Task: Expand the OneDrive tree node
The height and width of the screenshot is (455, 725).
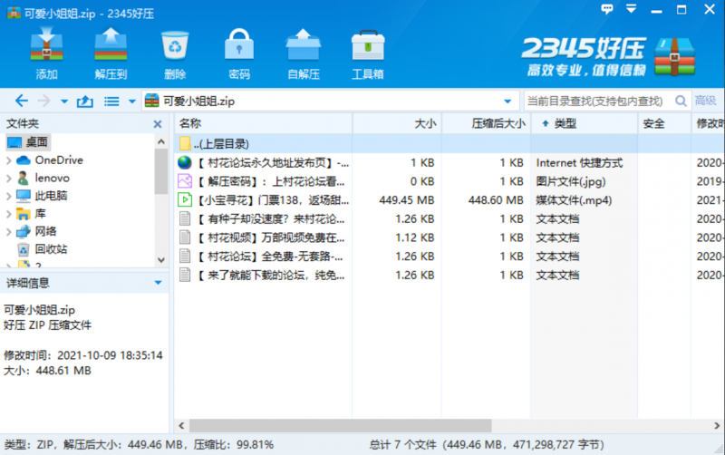Action: [9, 160]
